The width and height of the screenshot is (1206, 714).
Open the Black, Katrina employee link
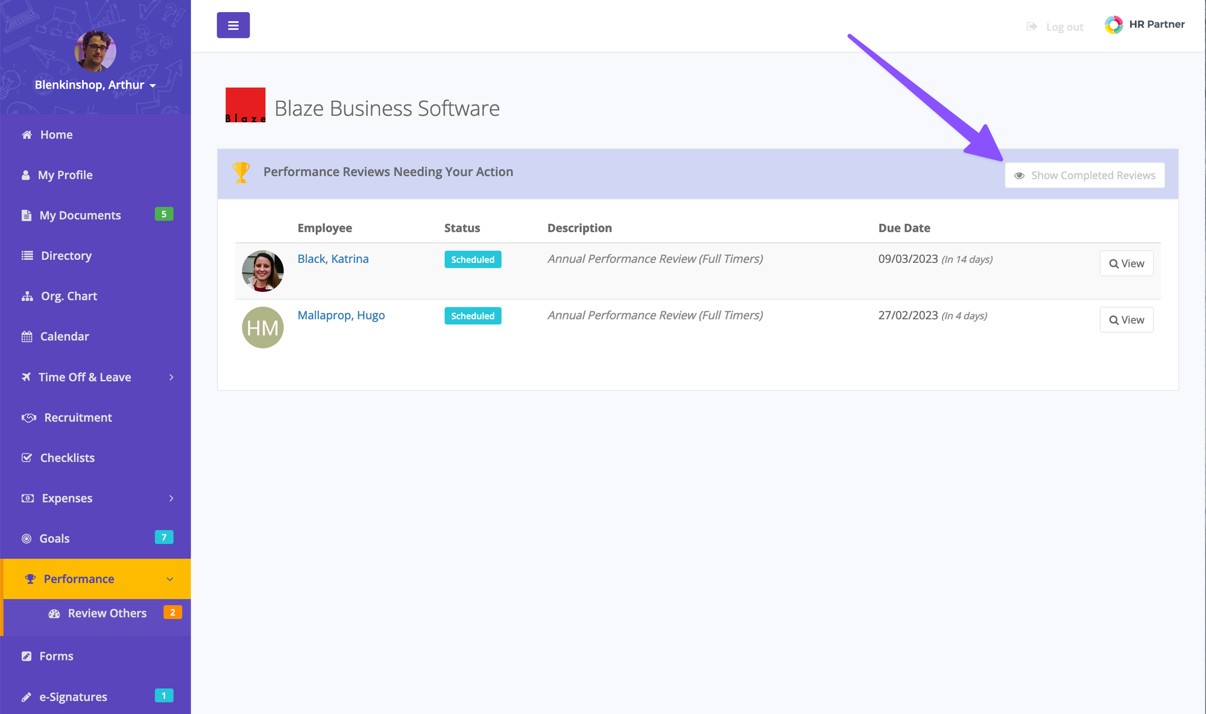point(333,259)
